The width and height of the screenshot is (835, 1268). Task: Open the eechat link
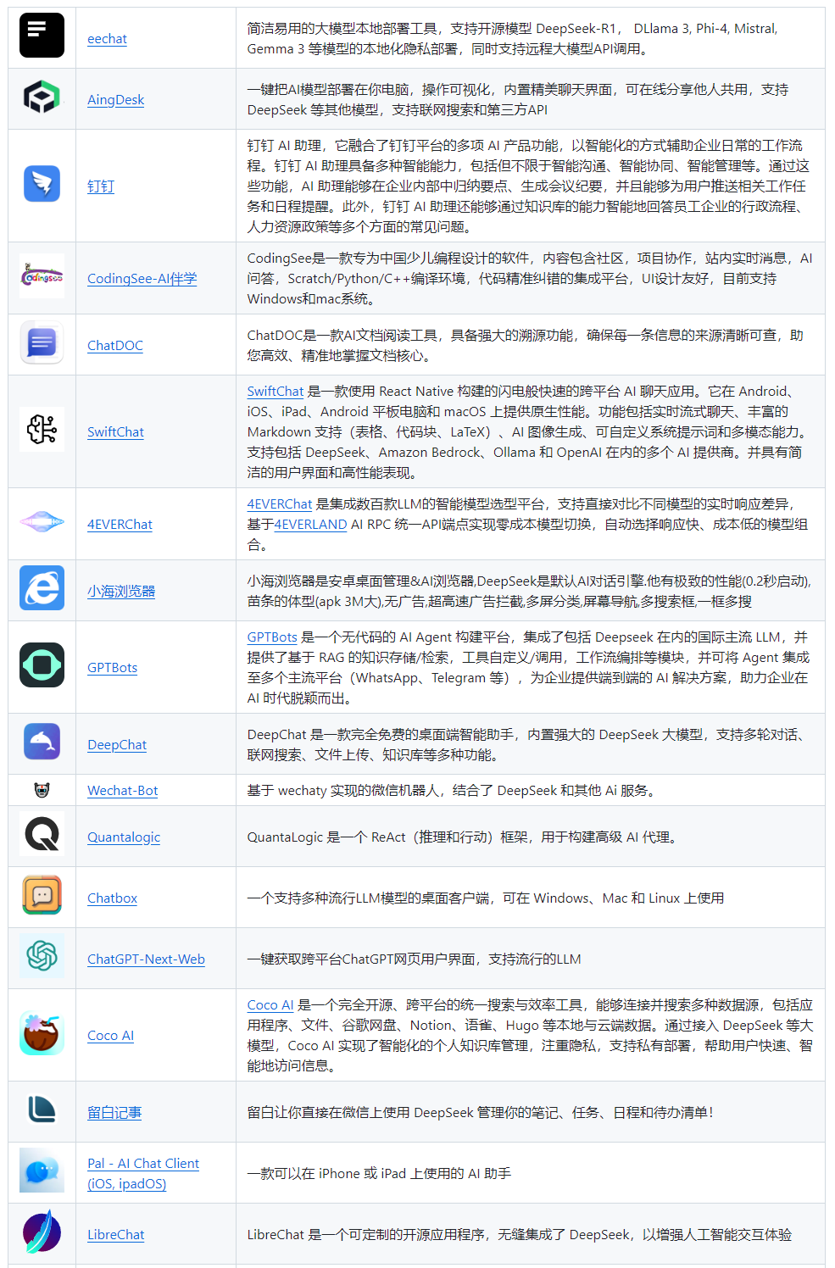click(107, 39)
